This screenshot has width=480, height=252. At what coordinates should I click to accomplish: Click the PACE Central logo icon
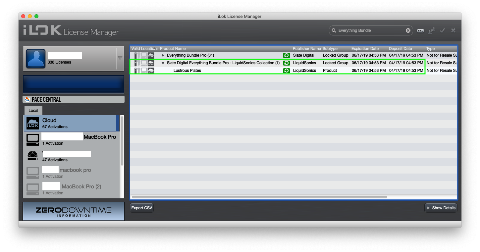point(27,99)
